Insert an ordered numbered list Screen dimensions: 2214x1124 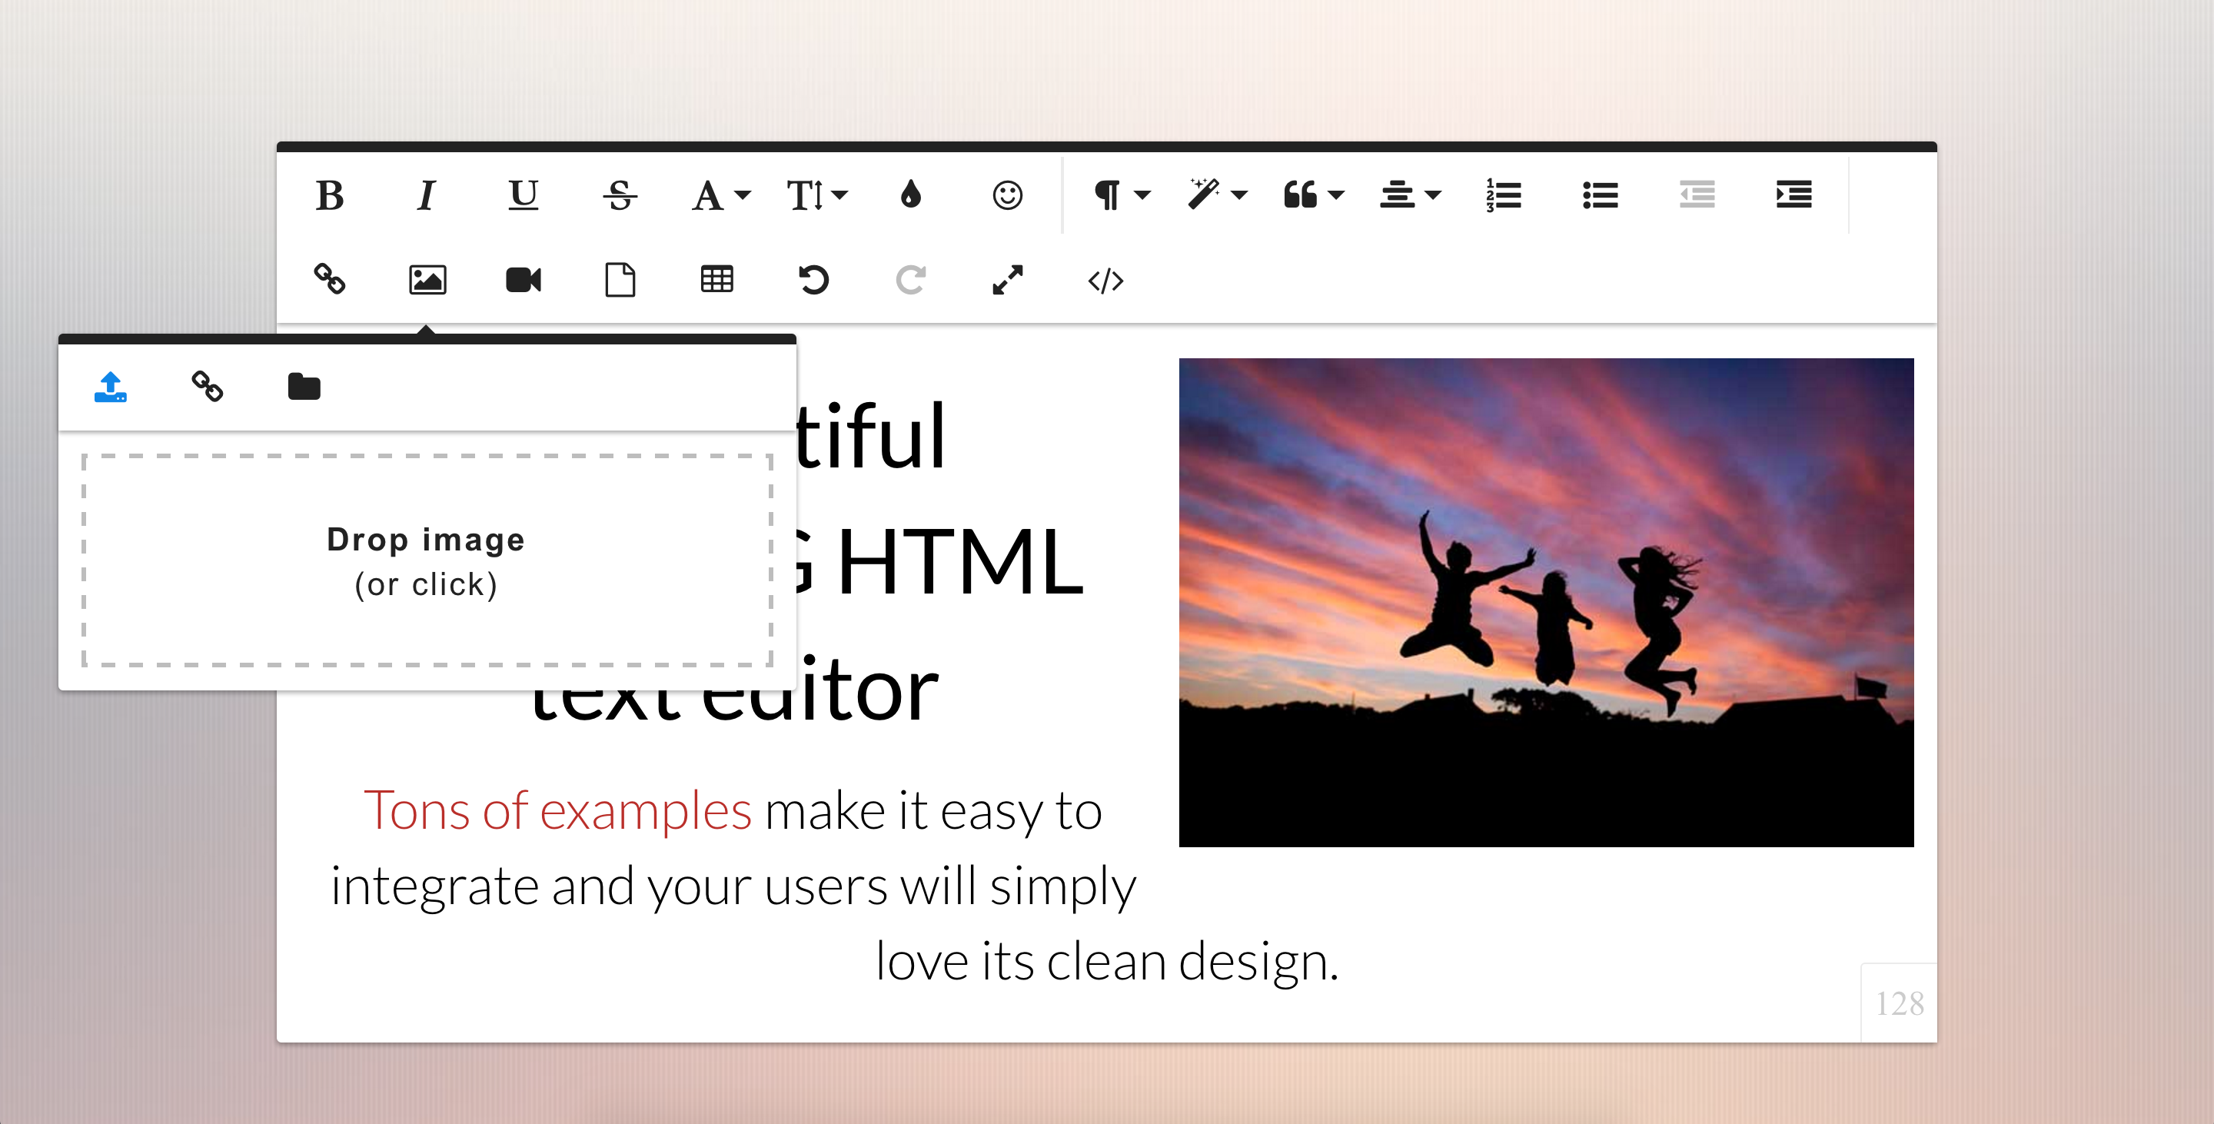tap(1503, 195)
